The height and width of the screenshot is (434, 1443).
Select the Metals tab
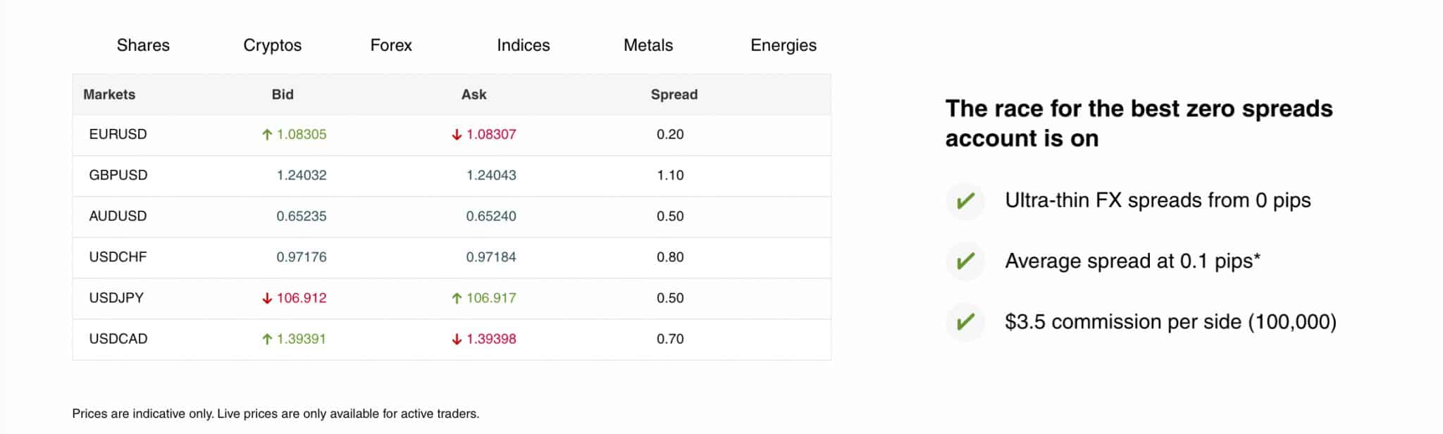pyautogui.click(x=648, y=45)
